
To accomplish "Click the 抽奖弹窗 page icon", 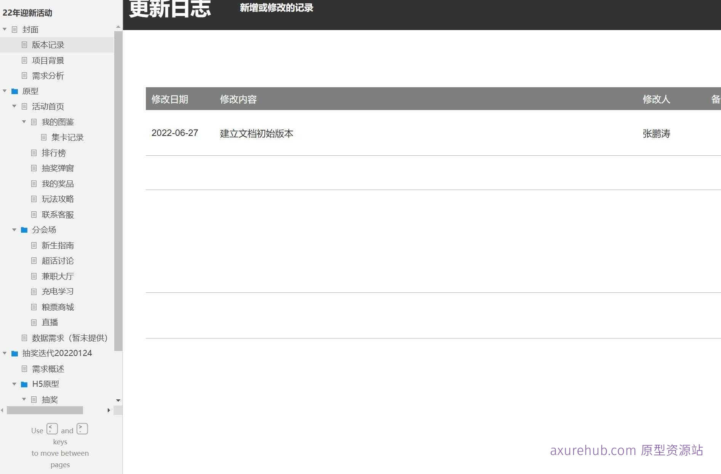I will [x=34, y=168].
